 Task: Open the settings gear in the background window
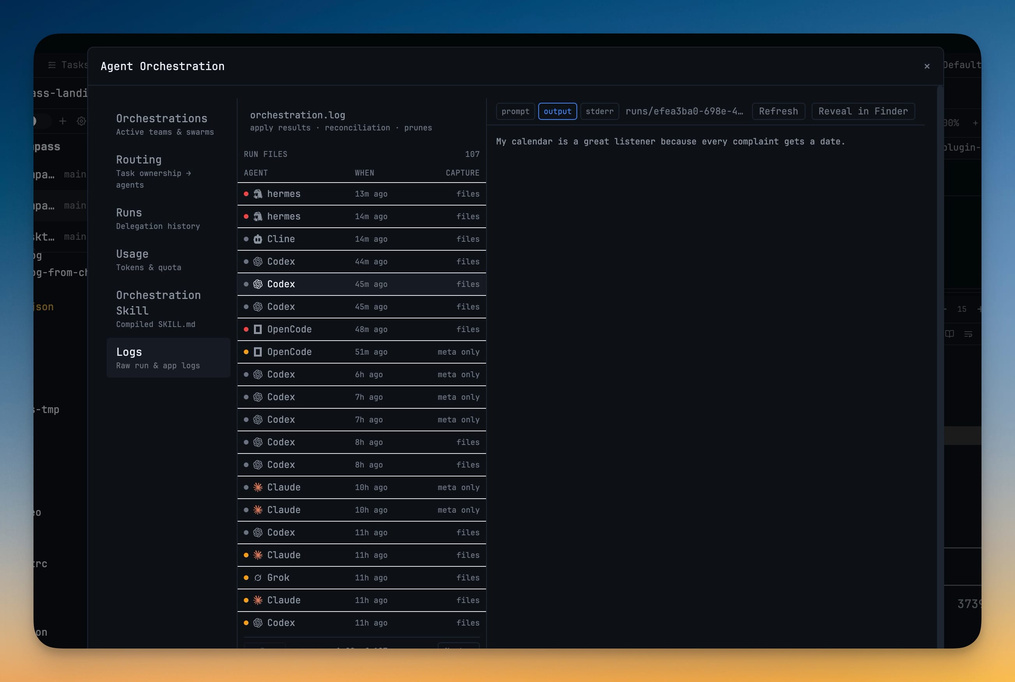pyautogui.click(x=81, y=121)
